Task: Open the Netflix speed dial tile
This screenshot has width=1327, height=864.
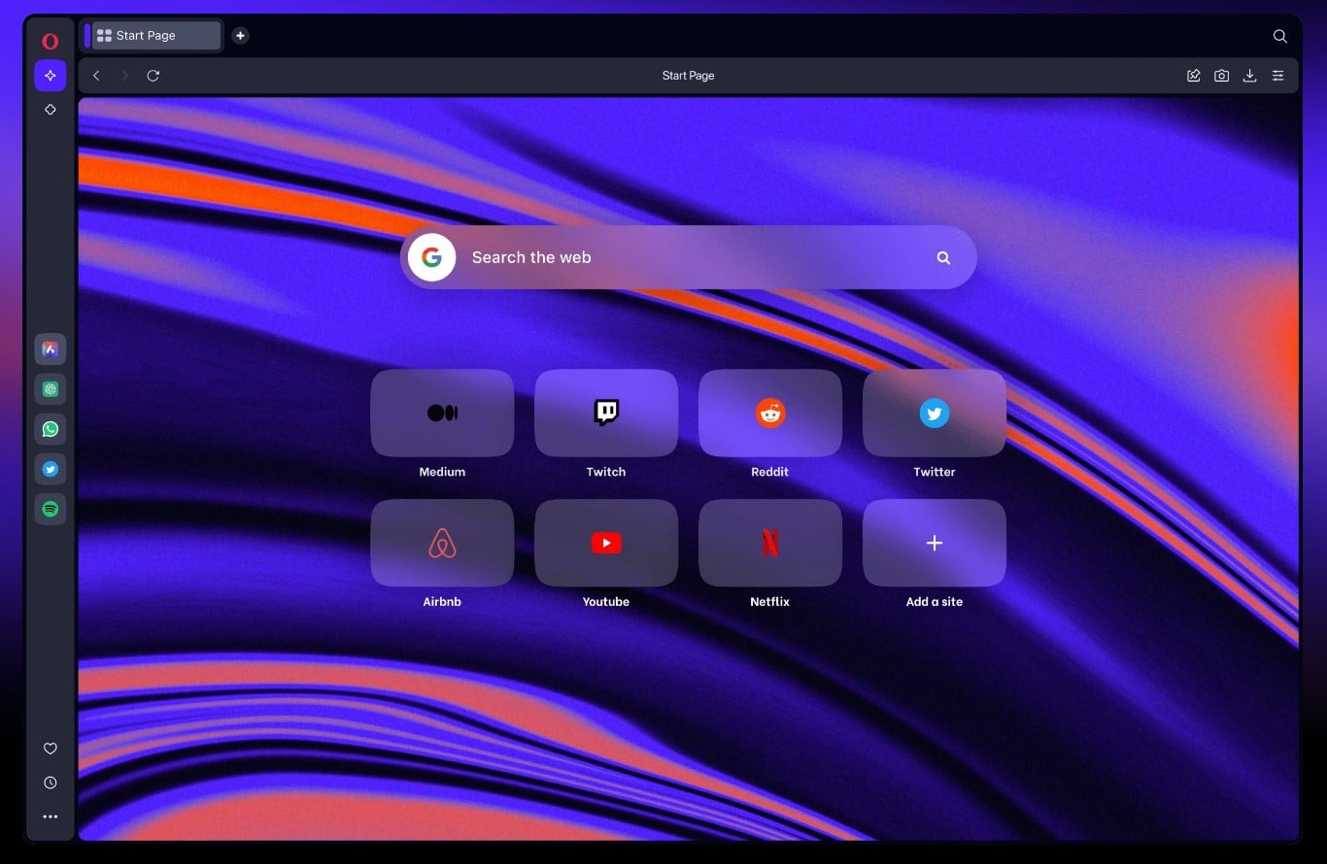Action: pos(769,544)
